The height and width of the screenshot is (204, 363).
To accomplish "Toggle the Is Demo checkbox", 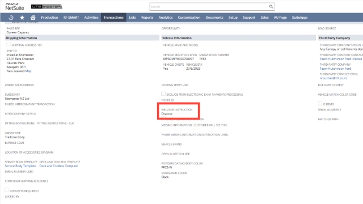I will tap(320, 103).
